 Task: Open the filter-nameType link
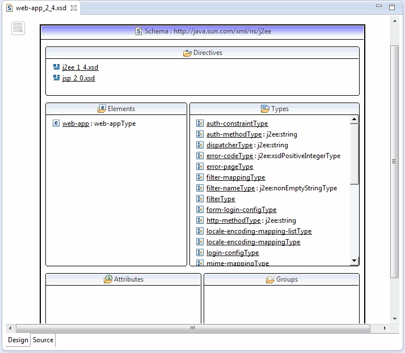point(230,188)
